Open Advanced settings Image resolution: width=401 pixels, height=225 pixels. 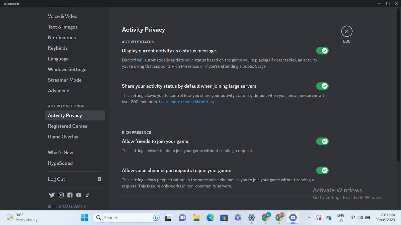pos(75,91)
